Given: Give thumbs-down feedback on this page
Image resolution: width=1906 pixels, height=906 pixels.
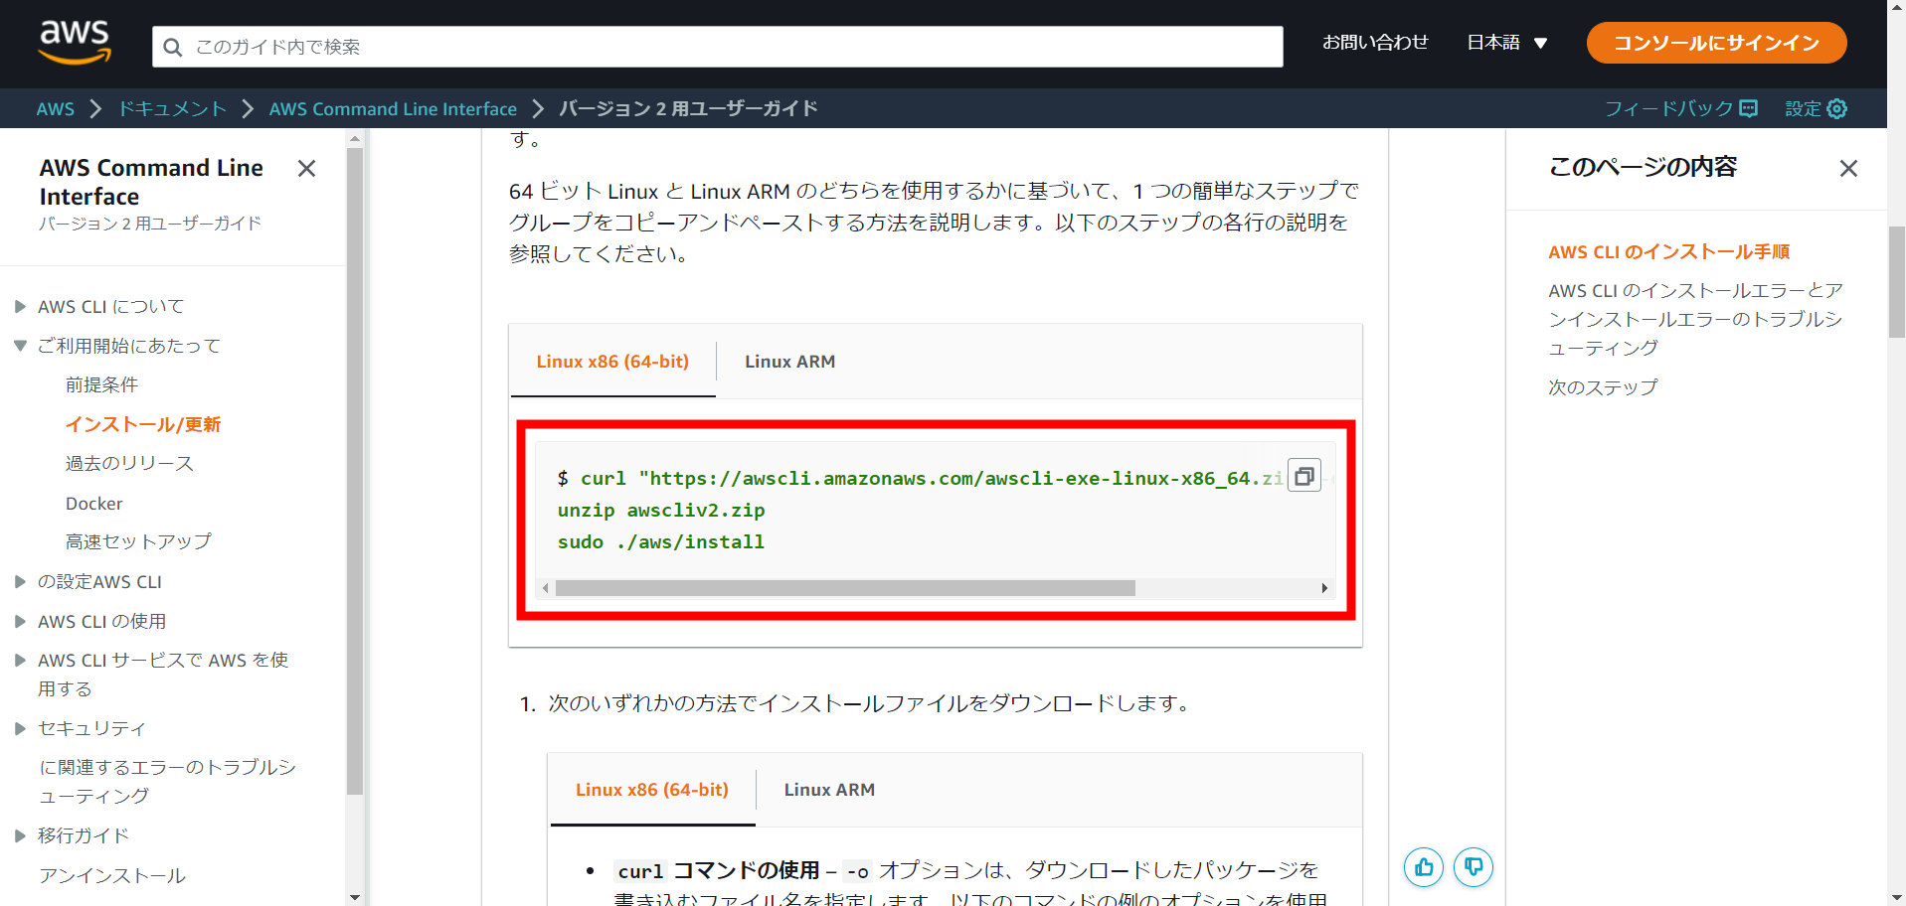Looking at the screenshot, I should (1473, 867).
